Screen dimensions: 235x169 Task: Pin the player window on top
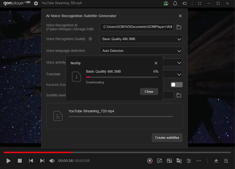[184, 3]
